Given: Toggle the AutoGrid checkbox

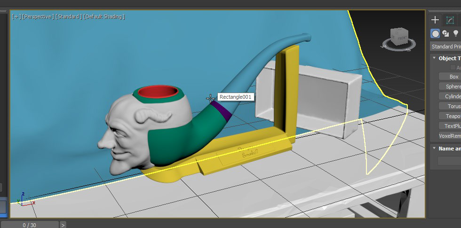Looking at the screenshot, I should [x=453, y=68].
